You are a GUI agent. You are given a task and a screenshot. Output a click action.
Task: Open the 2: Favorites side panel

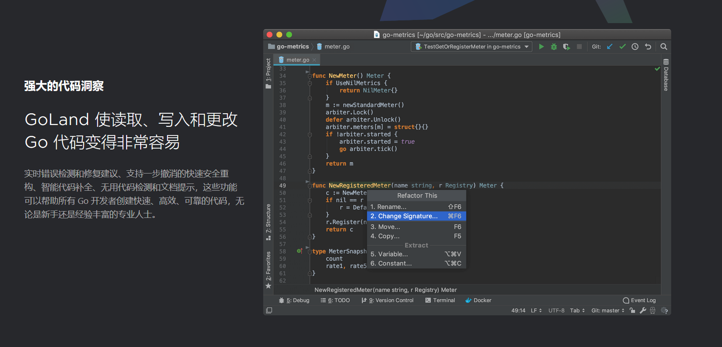[268, 270]
